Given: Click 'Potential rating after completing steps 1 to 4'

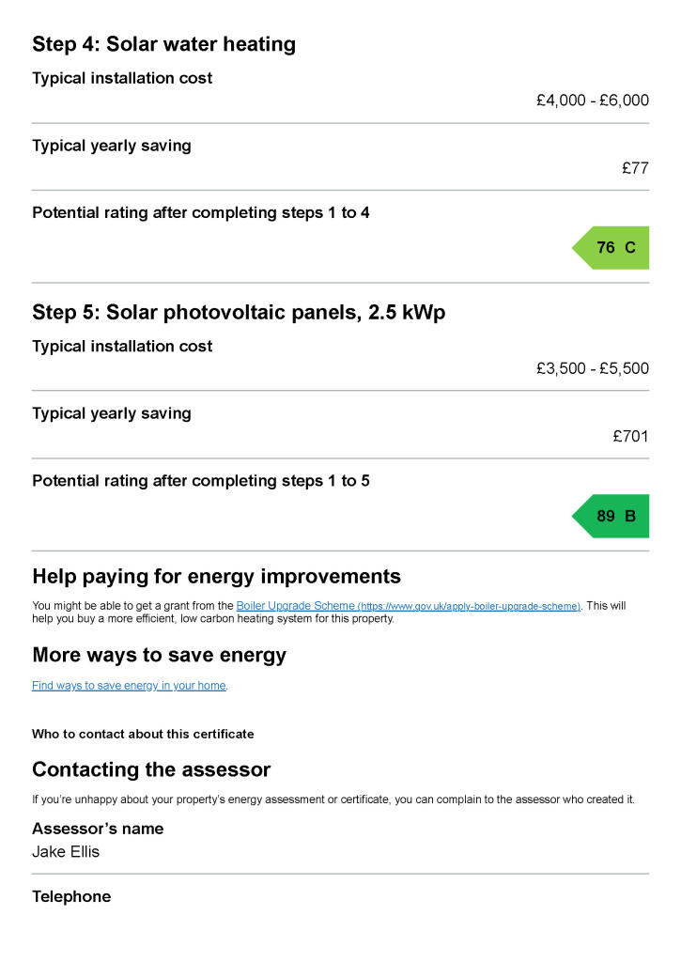Looking at the screenshot, I should click(200, 213).
